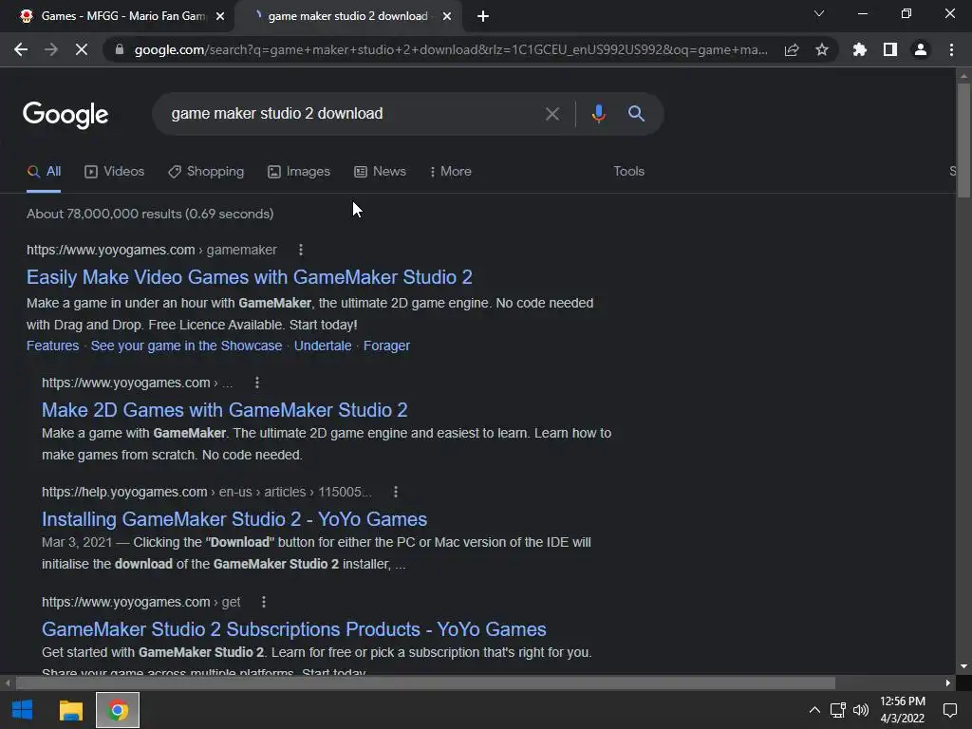Expand the tab search dropdown arrow
The width and height of the screenshot is (972, 729).
point(819,13)
